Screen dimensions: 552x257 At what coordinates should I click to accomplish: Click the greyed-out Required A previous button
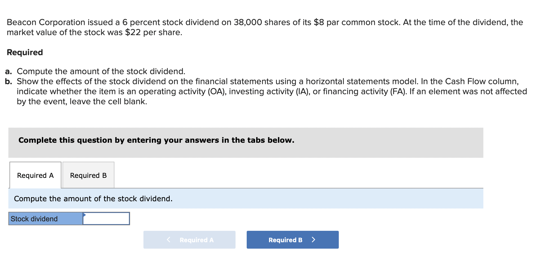pos(189,240)
